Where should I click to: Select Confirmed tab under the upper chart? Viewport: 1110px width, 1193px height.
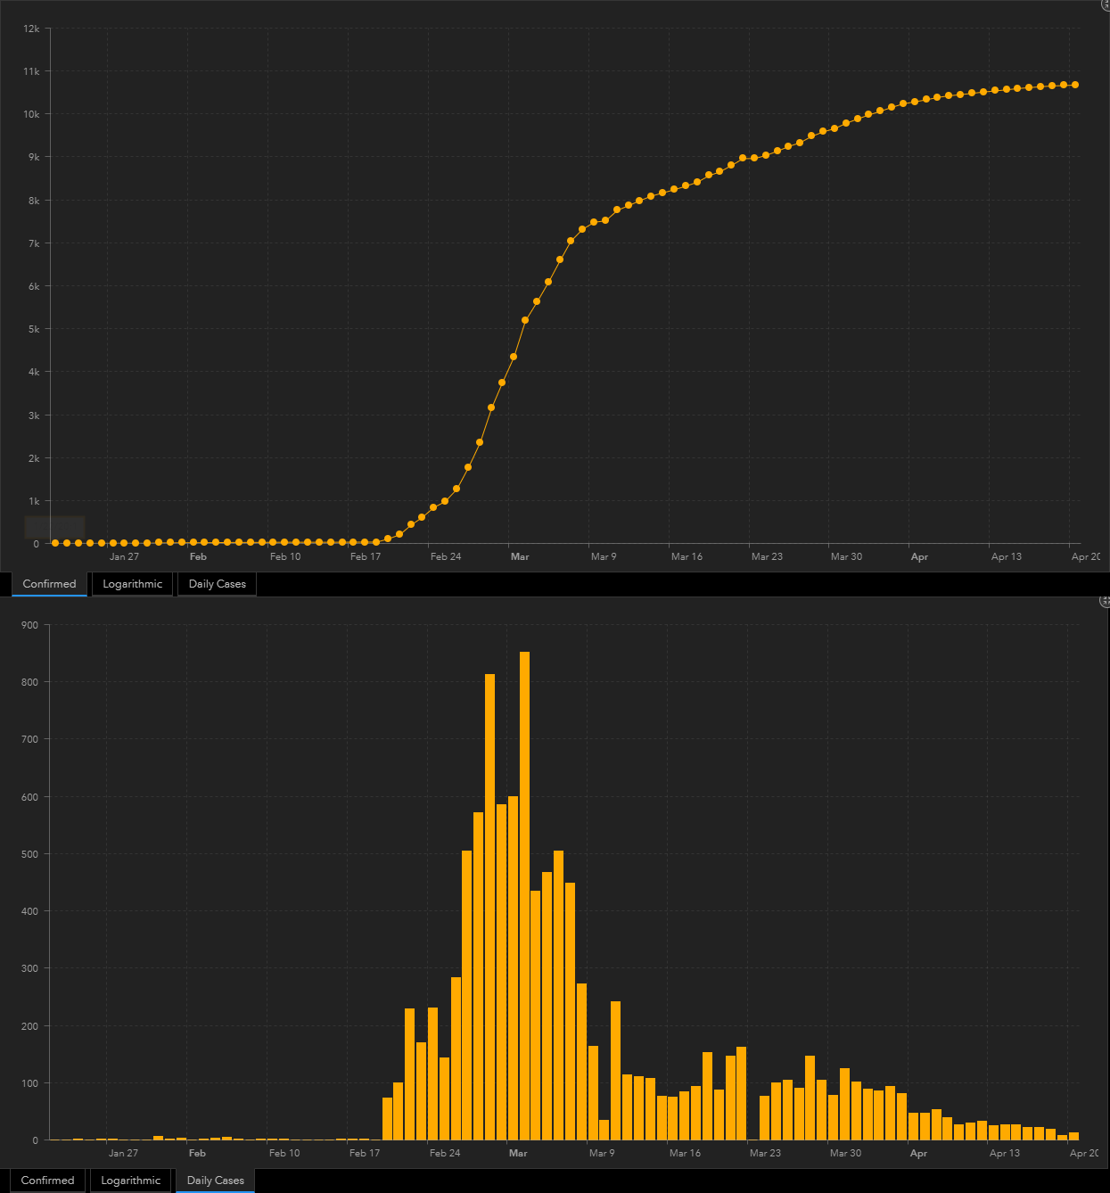pyautogui.click(x=49, y=584)
